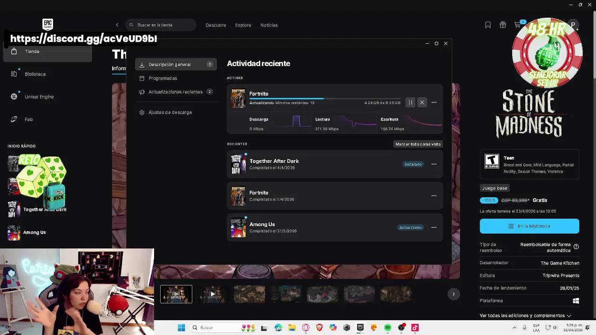Show hidden system tray icons

tap(515, 328)
